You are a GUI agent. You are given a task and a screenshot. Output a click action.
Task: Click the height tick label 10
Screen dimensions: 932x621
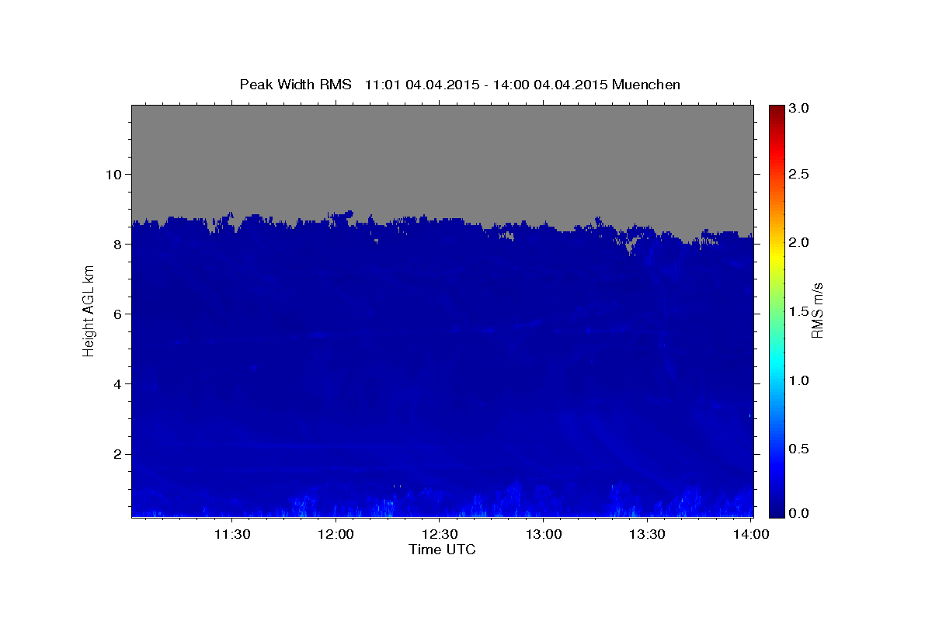point(115,175)
